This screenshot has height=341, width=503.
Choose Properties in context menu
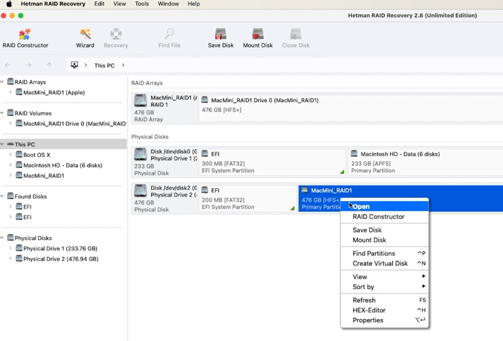click(384, 320)
